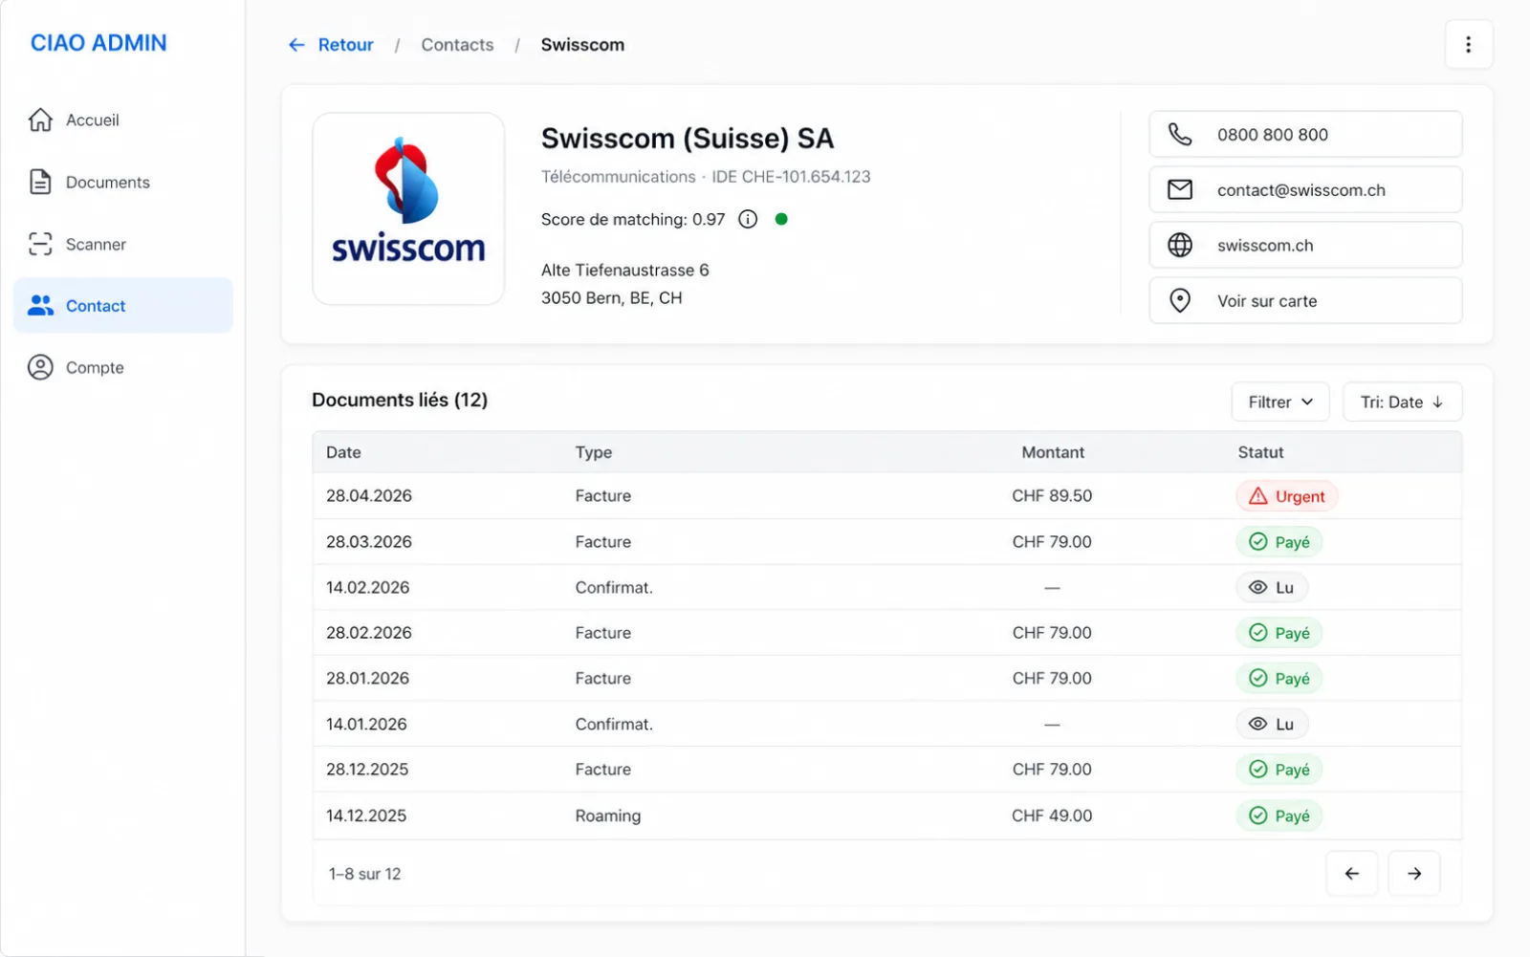
Task: Click the info icon next to matching score
Action: (748, 219)
